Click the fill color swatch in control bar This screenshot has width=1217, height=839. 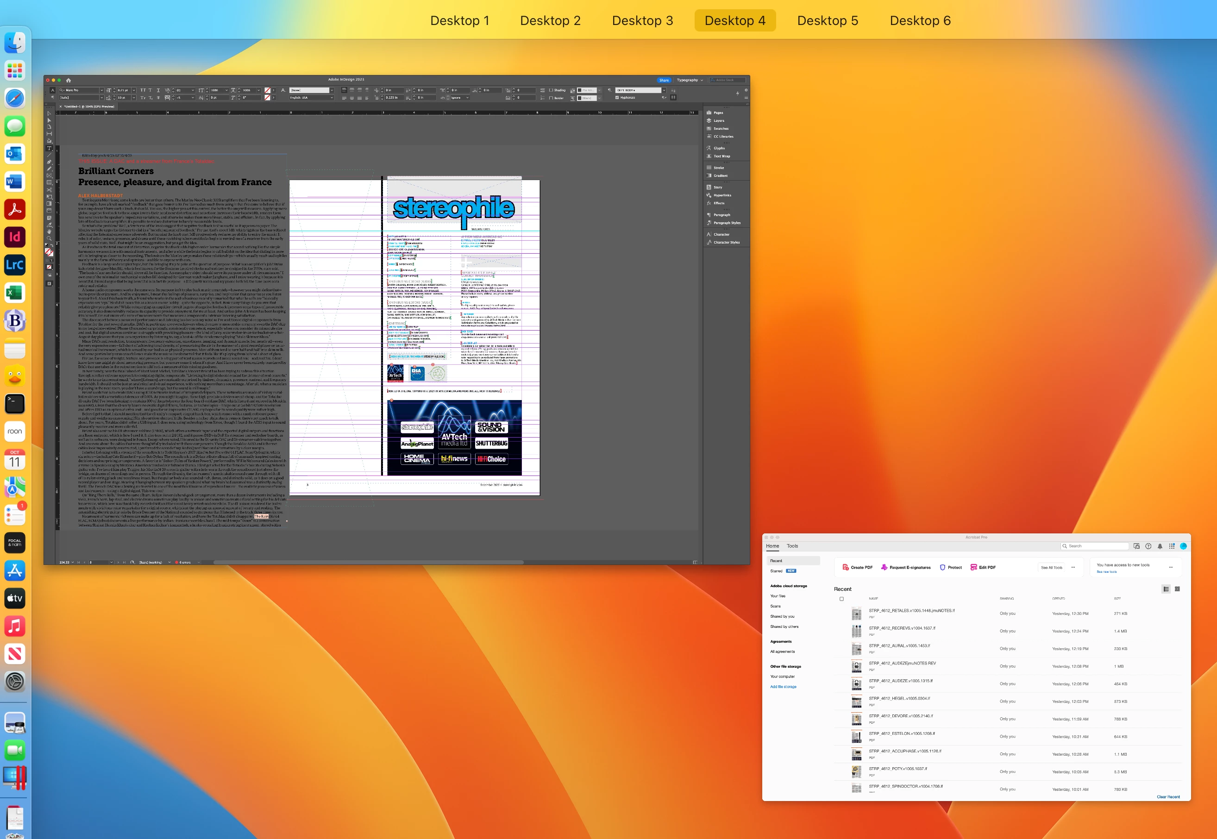tap(268, 90)
